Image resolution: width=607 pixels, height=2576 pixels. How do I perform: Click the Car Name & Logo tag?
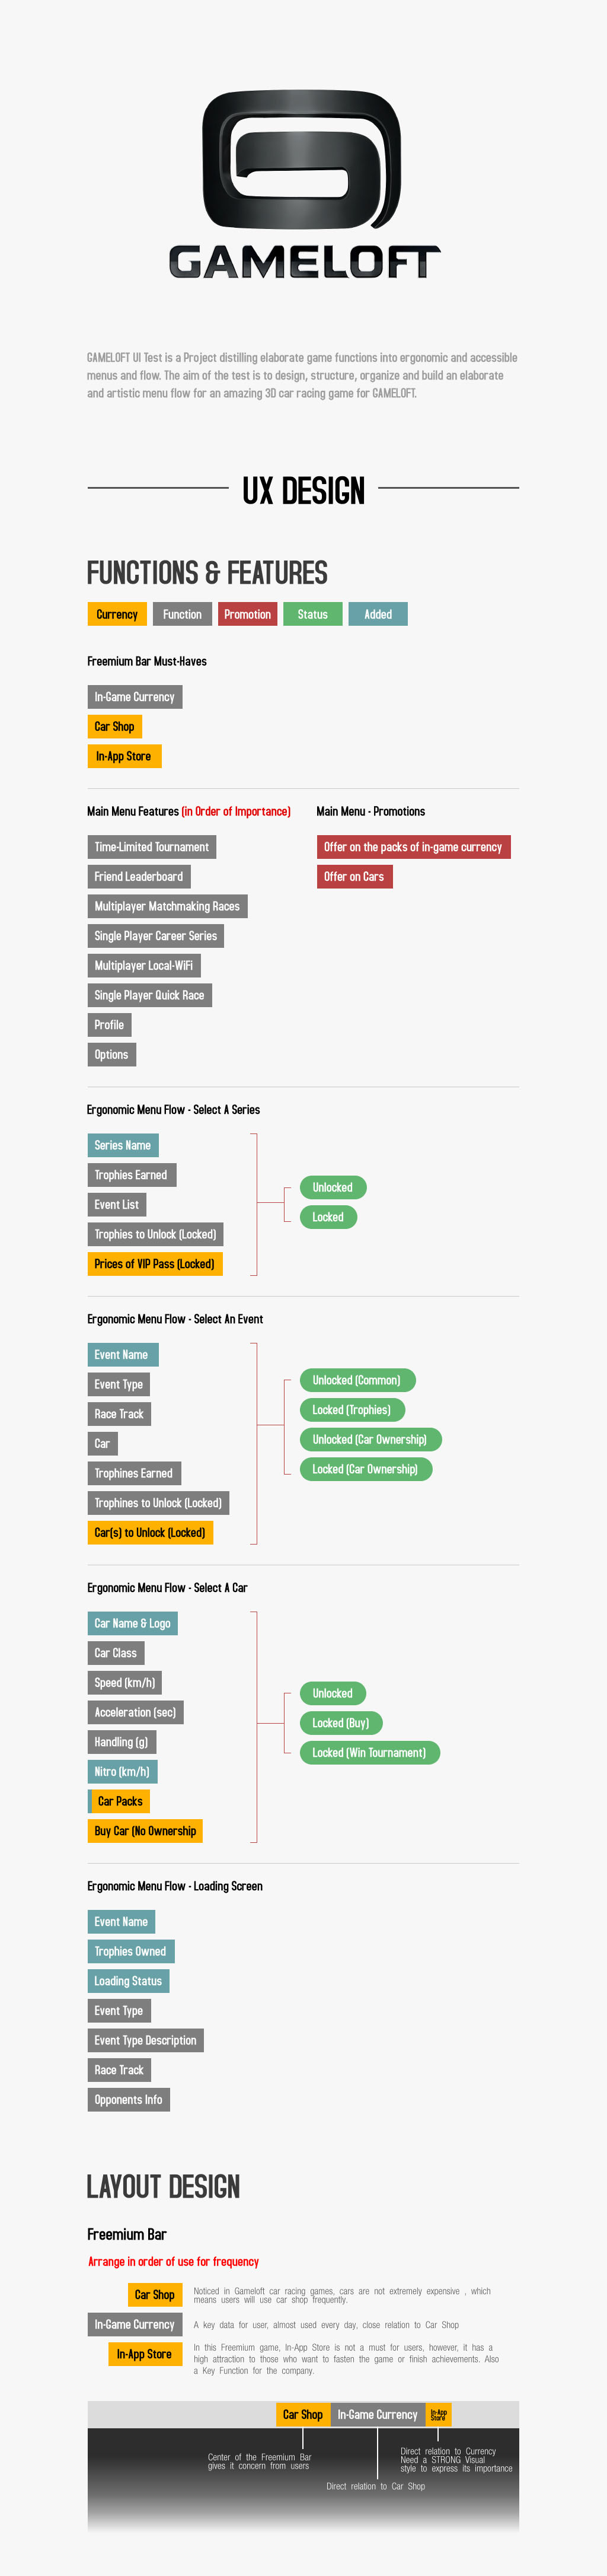pyautogui.click(x=133, y=1623)
